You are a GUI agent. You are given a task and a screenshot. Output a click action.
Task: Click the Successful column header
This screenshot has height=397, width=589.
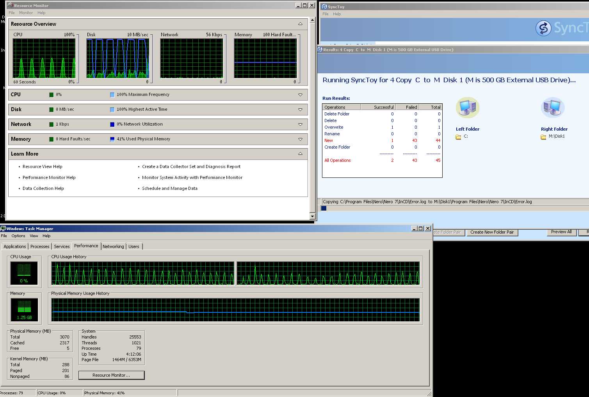click(378, 107)
